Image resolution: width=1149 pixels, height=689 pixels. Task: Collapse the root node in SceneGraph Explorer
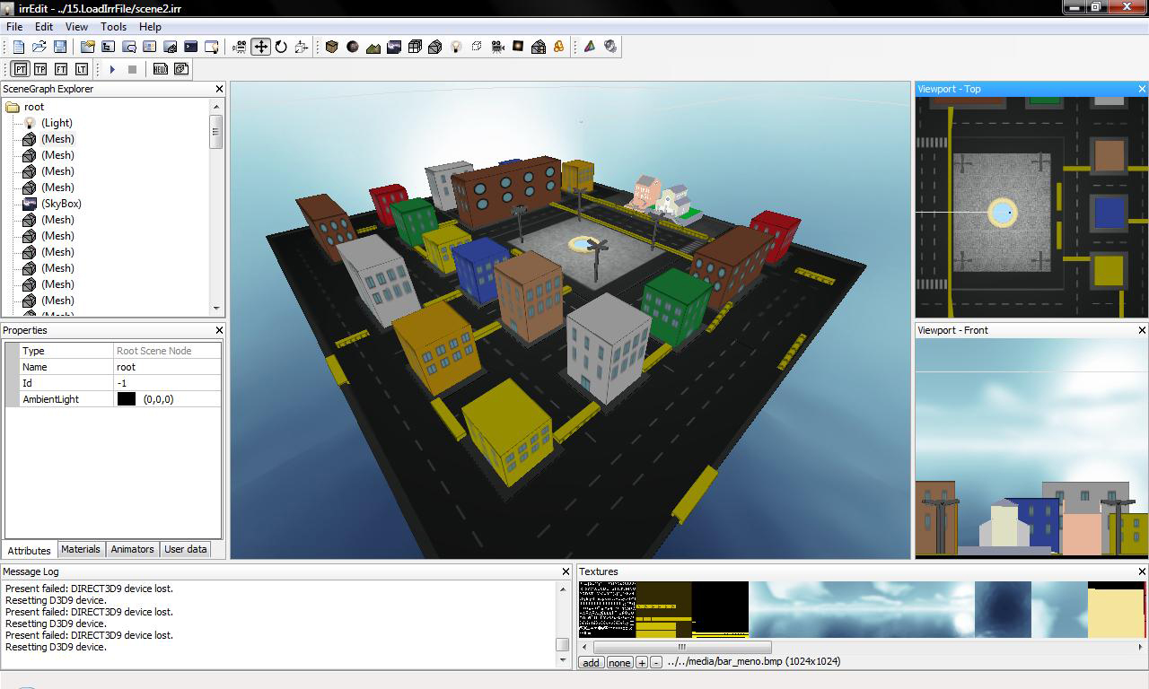click(x=13, y=107)
